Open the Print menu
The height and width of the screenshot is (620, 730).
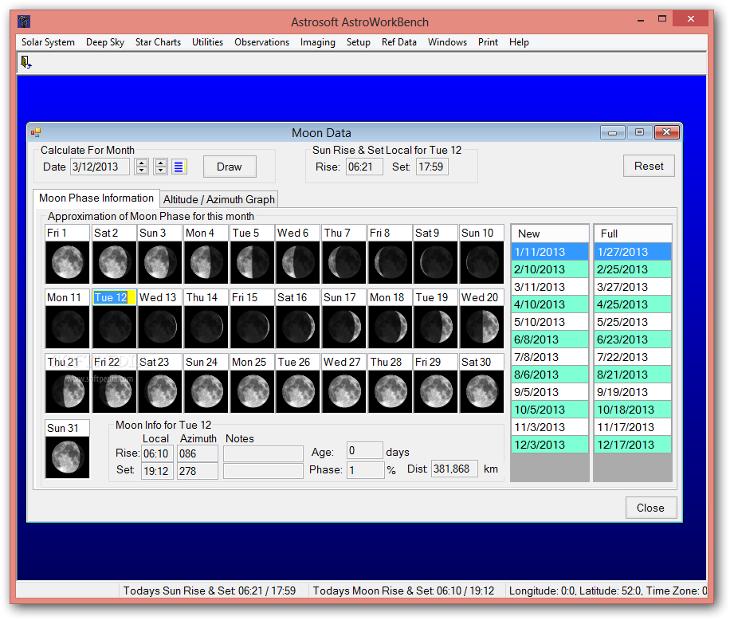tap(488, 42)
